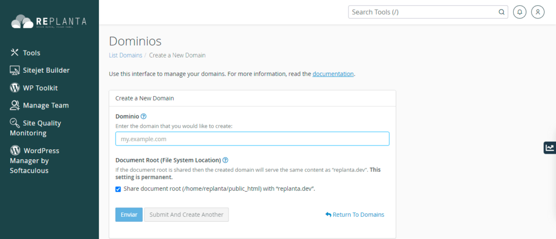Open the documentation link
This screenshot has width=556, height=239.
click(333, 74)
